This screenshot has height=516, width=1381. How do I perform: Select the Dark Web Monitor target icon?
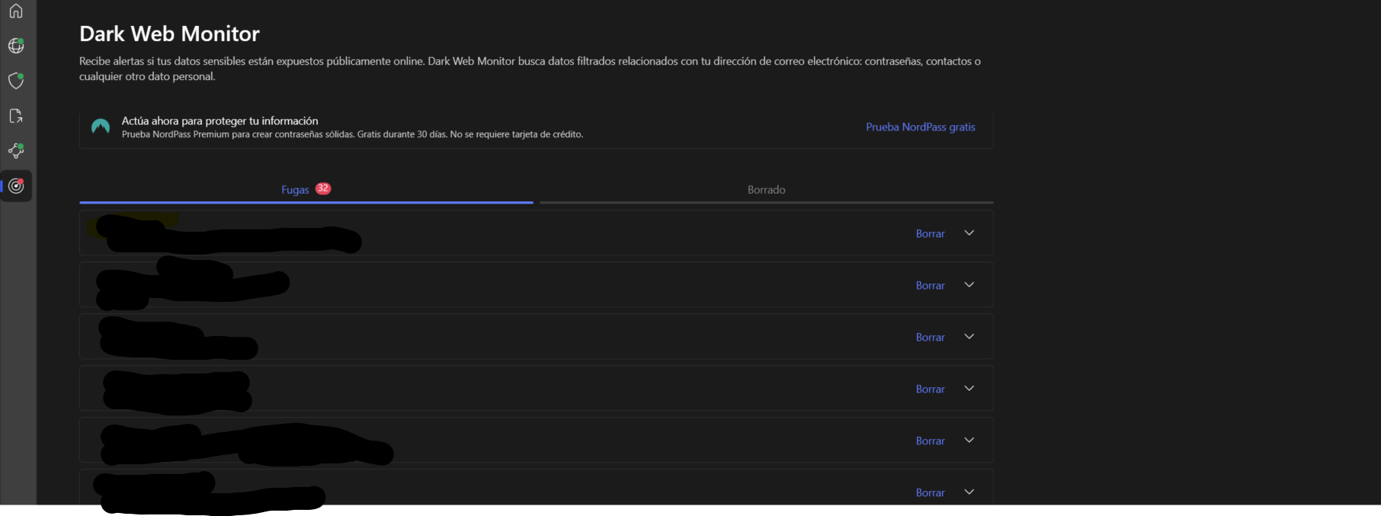point(16,186)
